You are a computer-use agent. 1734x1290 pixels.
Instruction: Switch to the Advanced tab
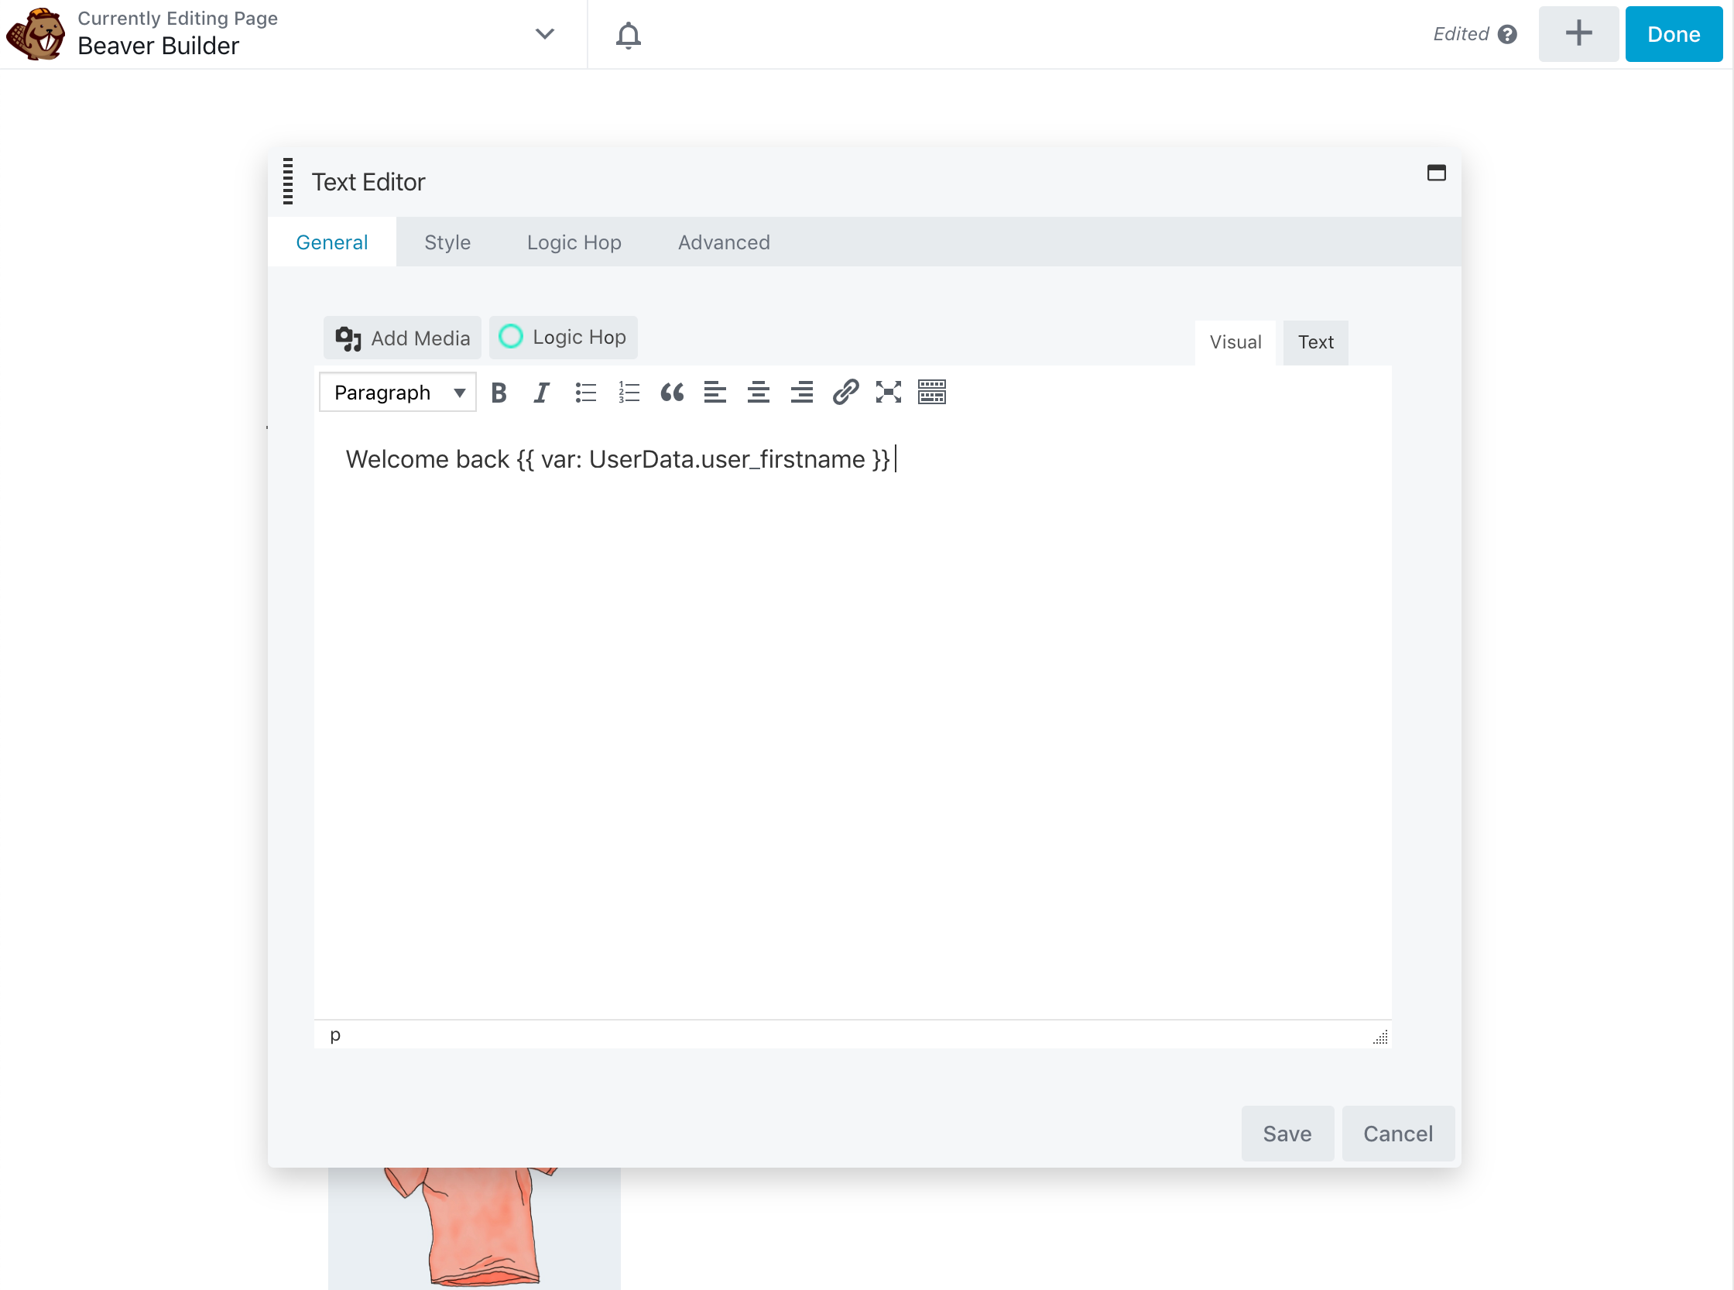click(724, 242)
